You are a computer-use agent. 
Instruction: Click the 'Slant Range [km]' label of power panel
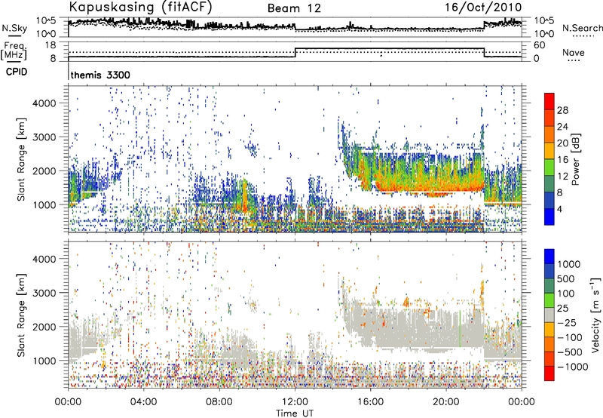(x=22, y=159)
